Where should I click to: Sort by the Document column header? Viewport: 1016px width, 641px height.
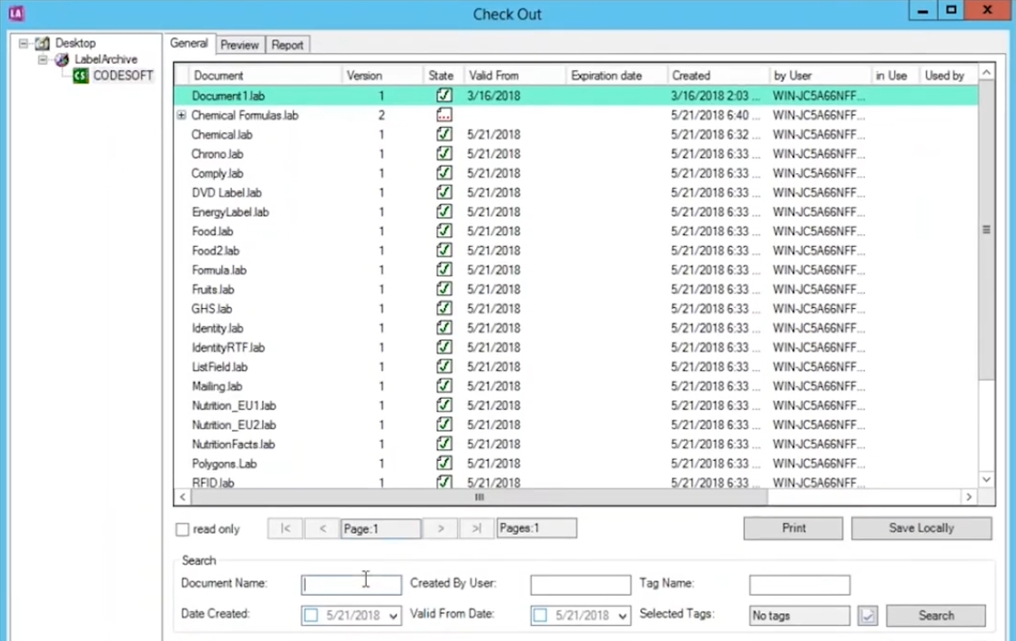pyautogui.click(x=266, y=75)
